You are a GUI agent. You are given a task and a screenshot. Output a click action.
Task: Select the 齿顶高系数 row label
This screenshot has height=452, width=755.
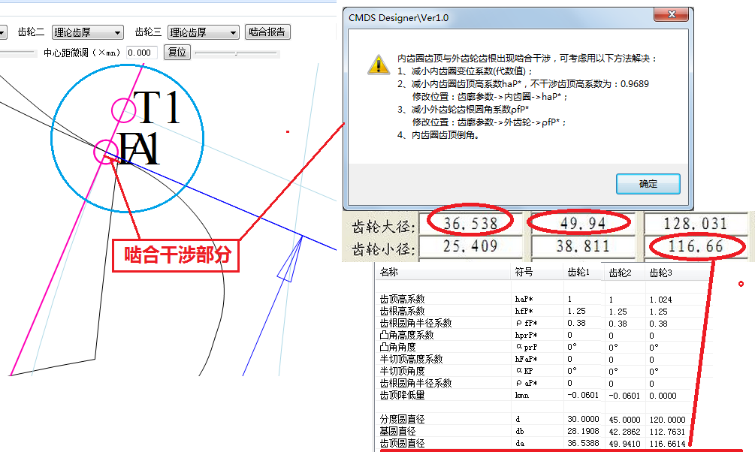(x=402, y=299)
